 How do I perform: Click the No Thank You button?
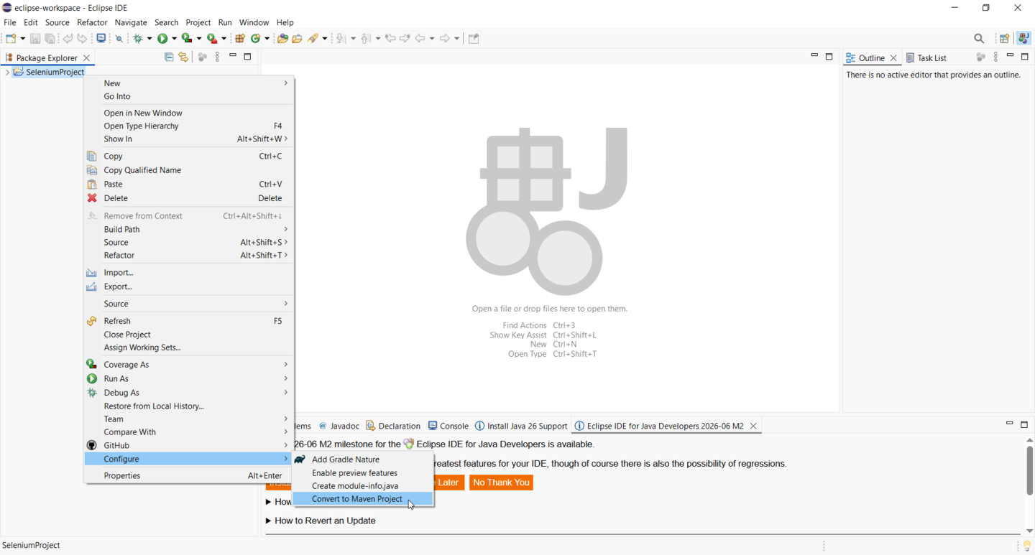tap(502, 482)
